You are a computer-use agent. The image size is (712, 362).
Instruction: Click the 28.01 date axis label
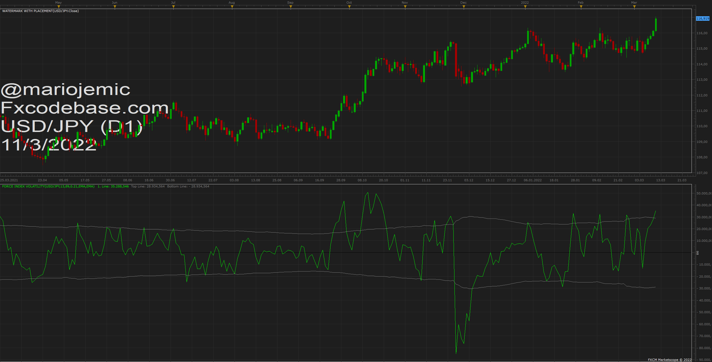click(575, 180)
